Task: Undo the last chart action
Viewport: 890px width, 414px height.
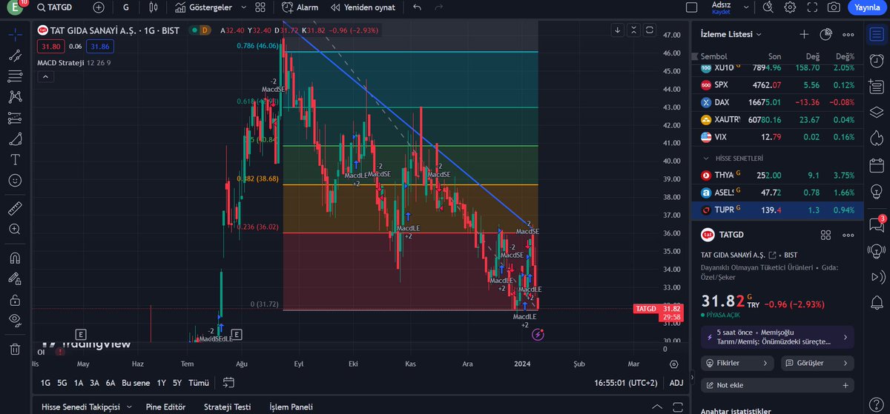Action: [x=417, y=7]
